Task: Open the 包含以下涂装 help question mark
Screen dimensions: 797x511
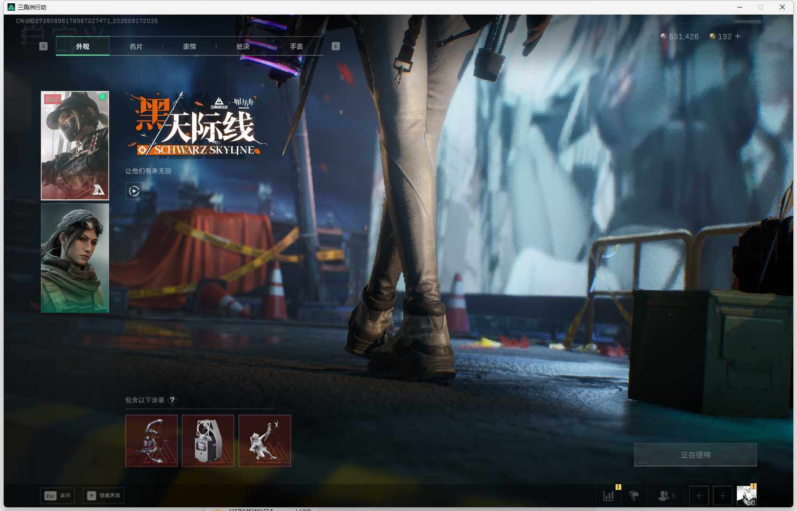Action: (x=172, y=400)
